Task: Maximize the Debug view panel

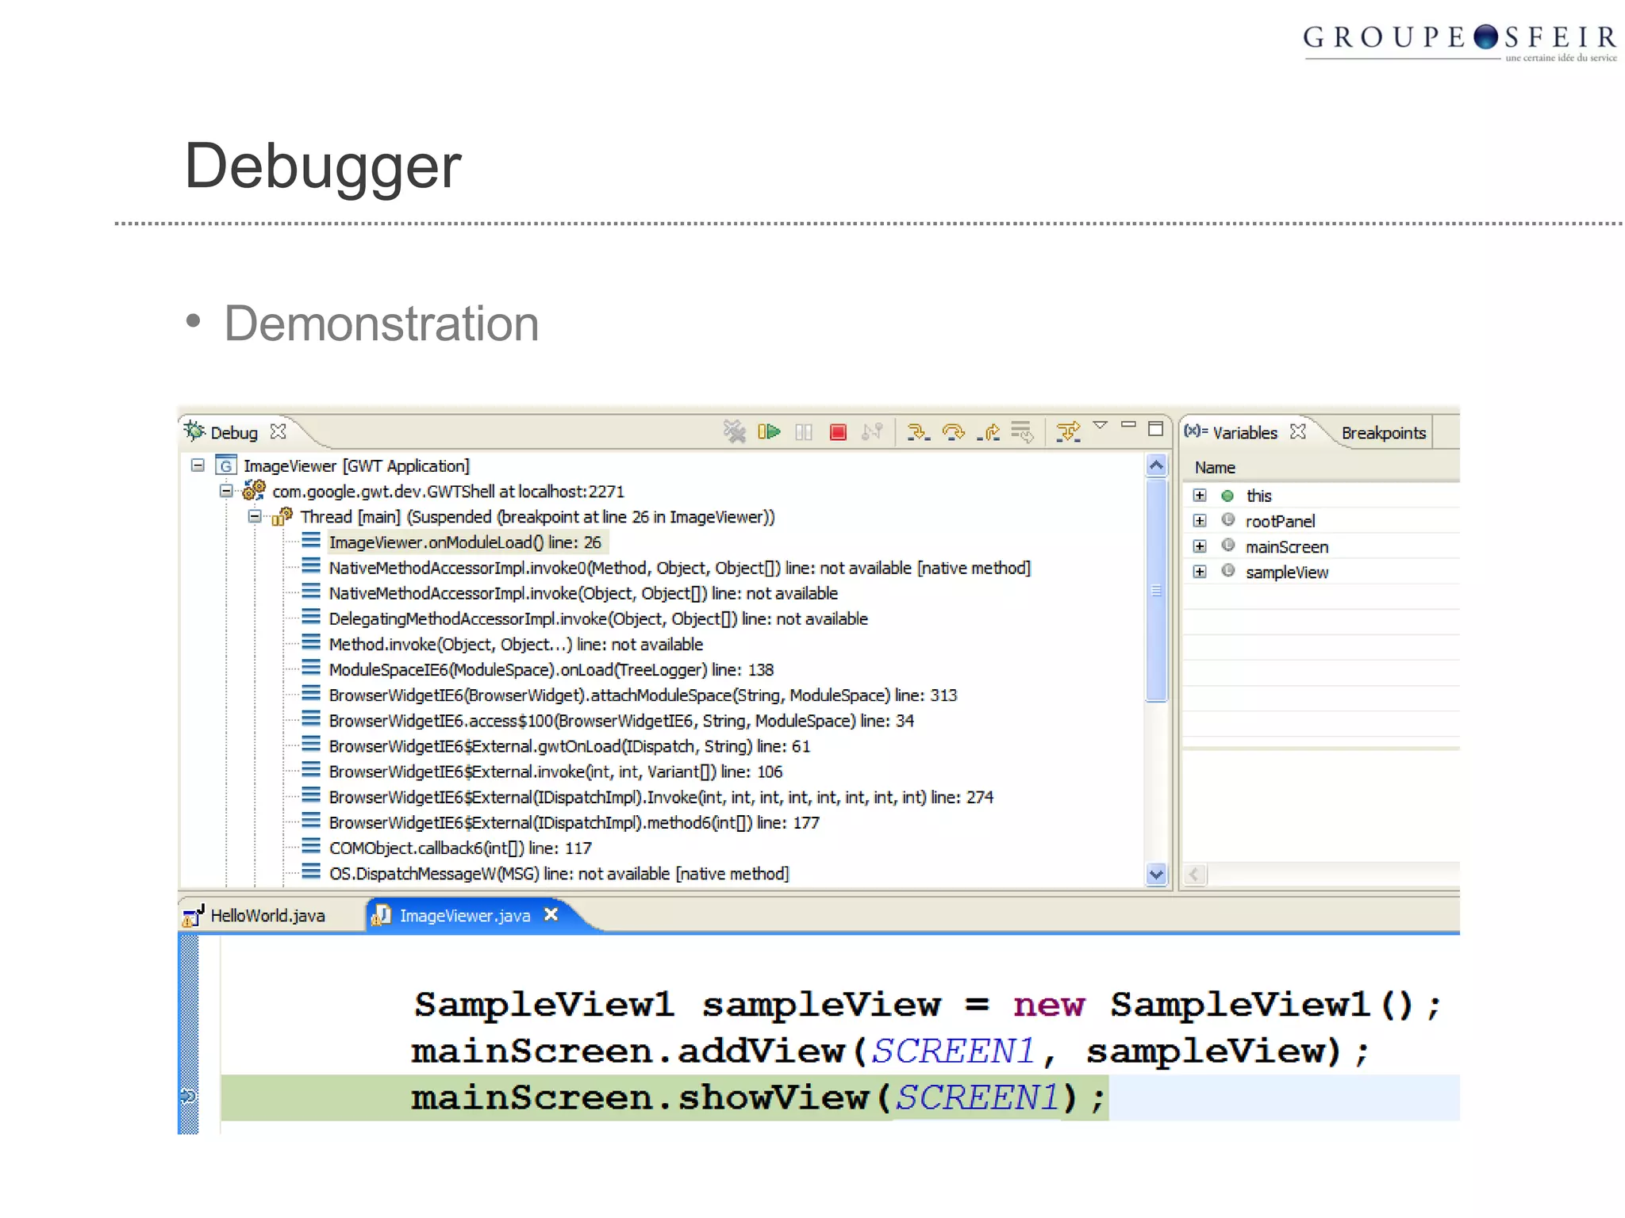Action: 1156,429
